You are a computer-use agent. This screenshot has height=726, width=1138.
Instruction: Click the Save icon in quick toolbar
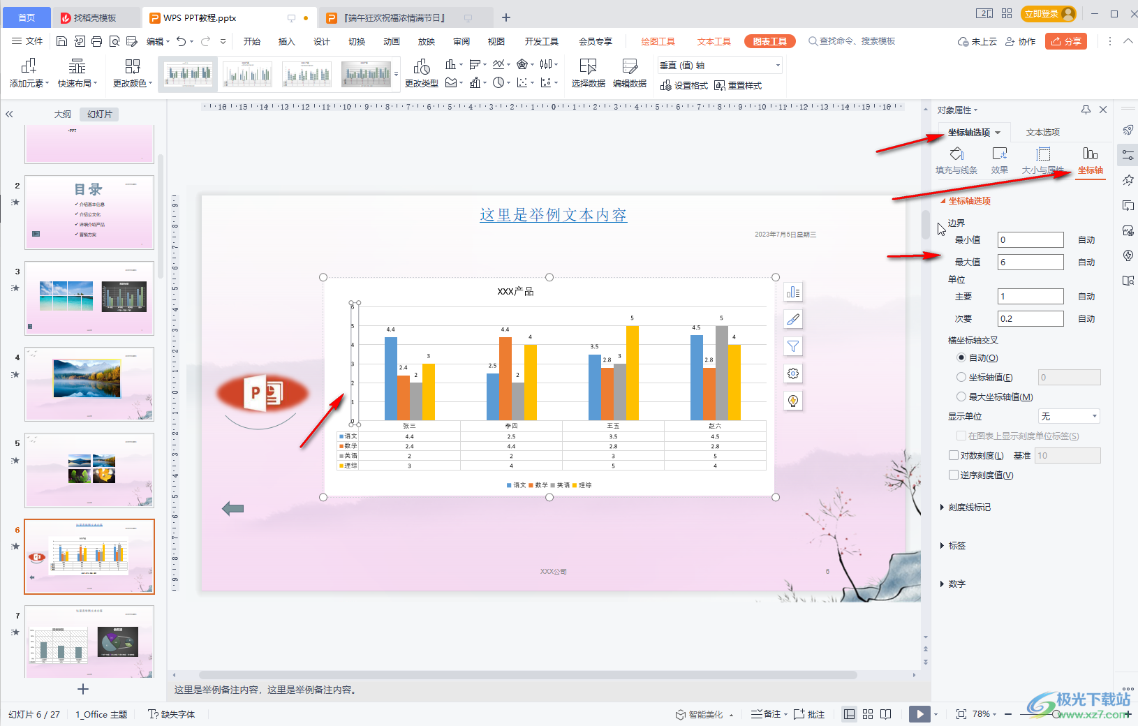pyautogui.click(x=61, y=41)
